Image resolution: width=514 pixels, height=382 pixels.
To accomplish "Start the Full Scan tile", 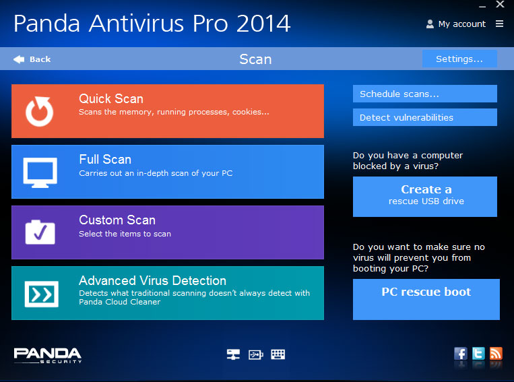I will tap(168, 172).
